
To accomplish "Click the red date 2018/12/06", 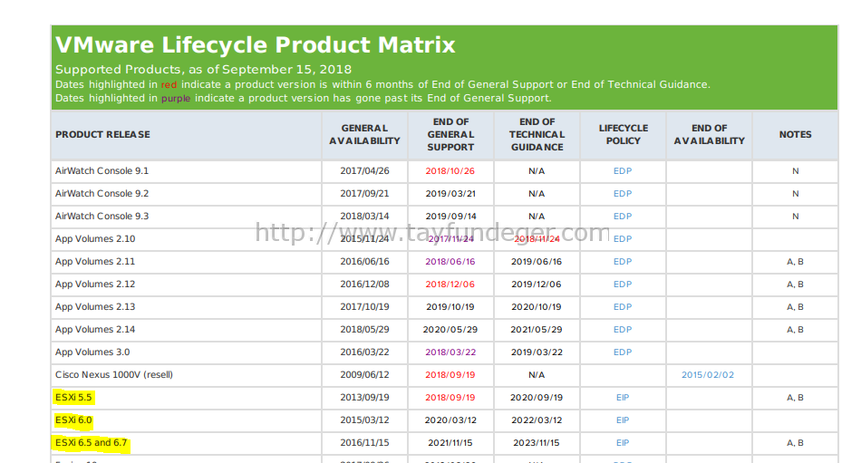I will click(450, 284).
